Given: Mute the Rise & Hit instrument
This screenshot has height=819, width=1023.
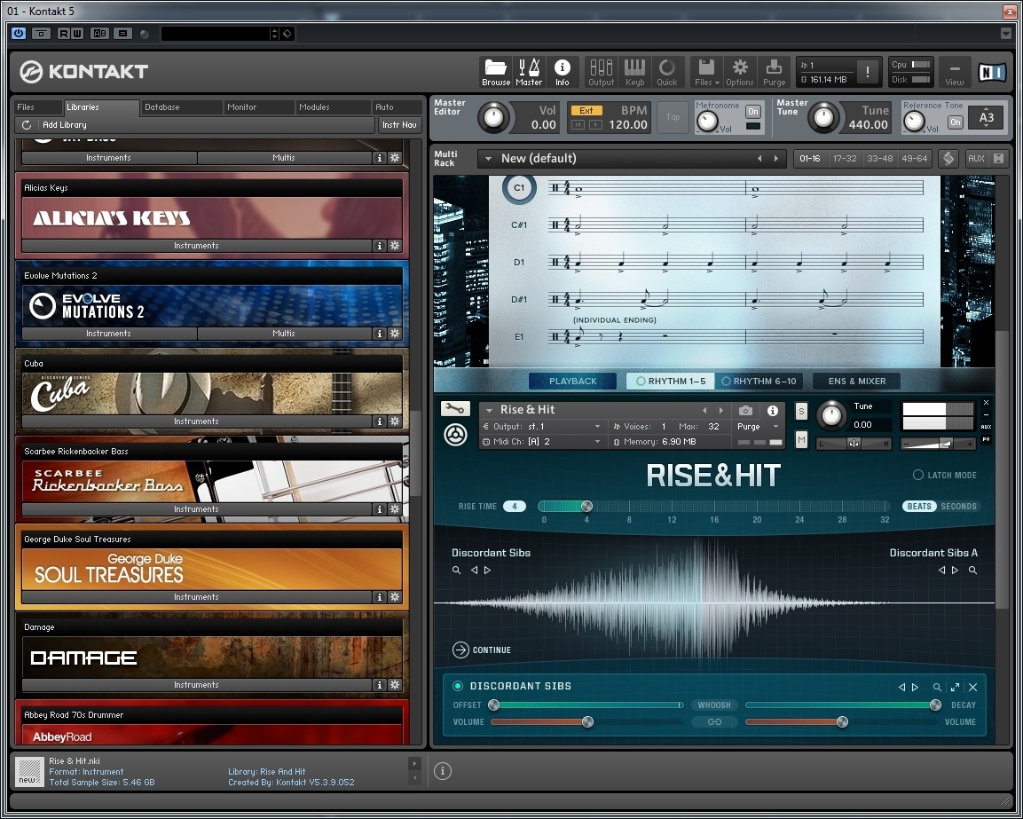Looking at the screenshot, I should [801, 440].
